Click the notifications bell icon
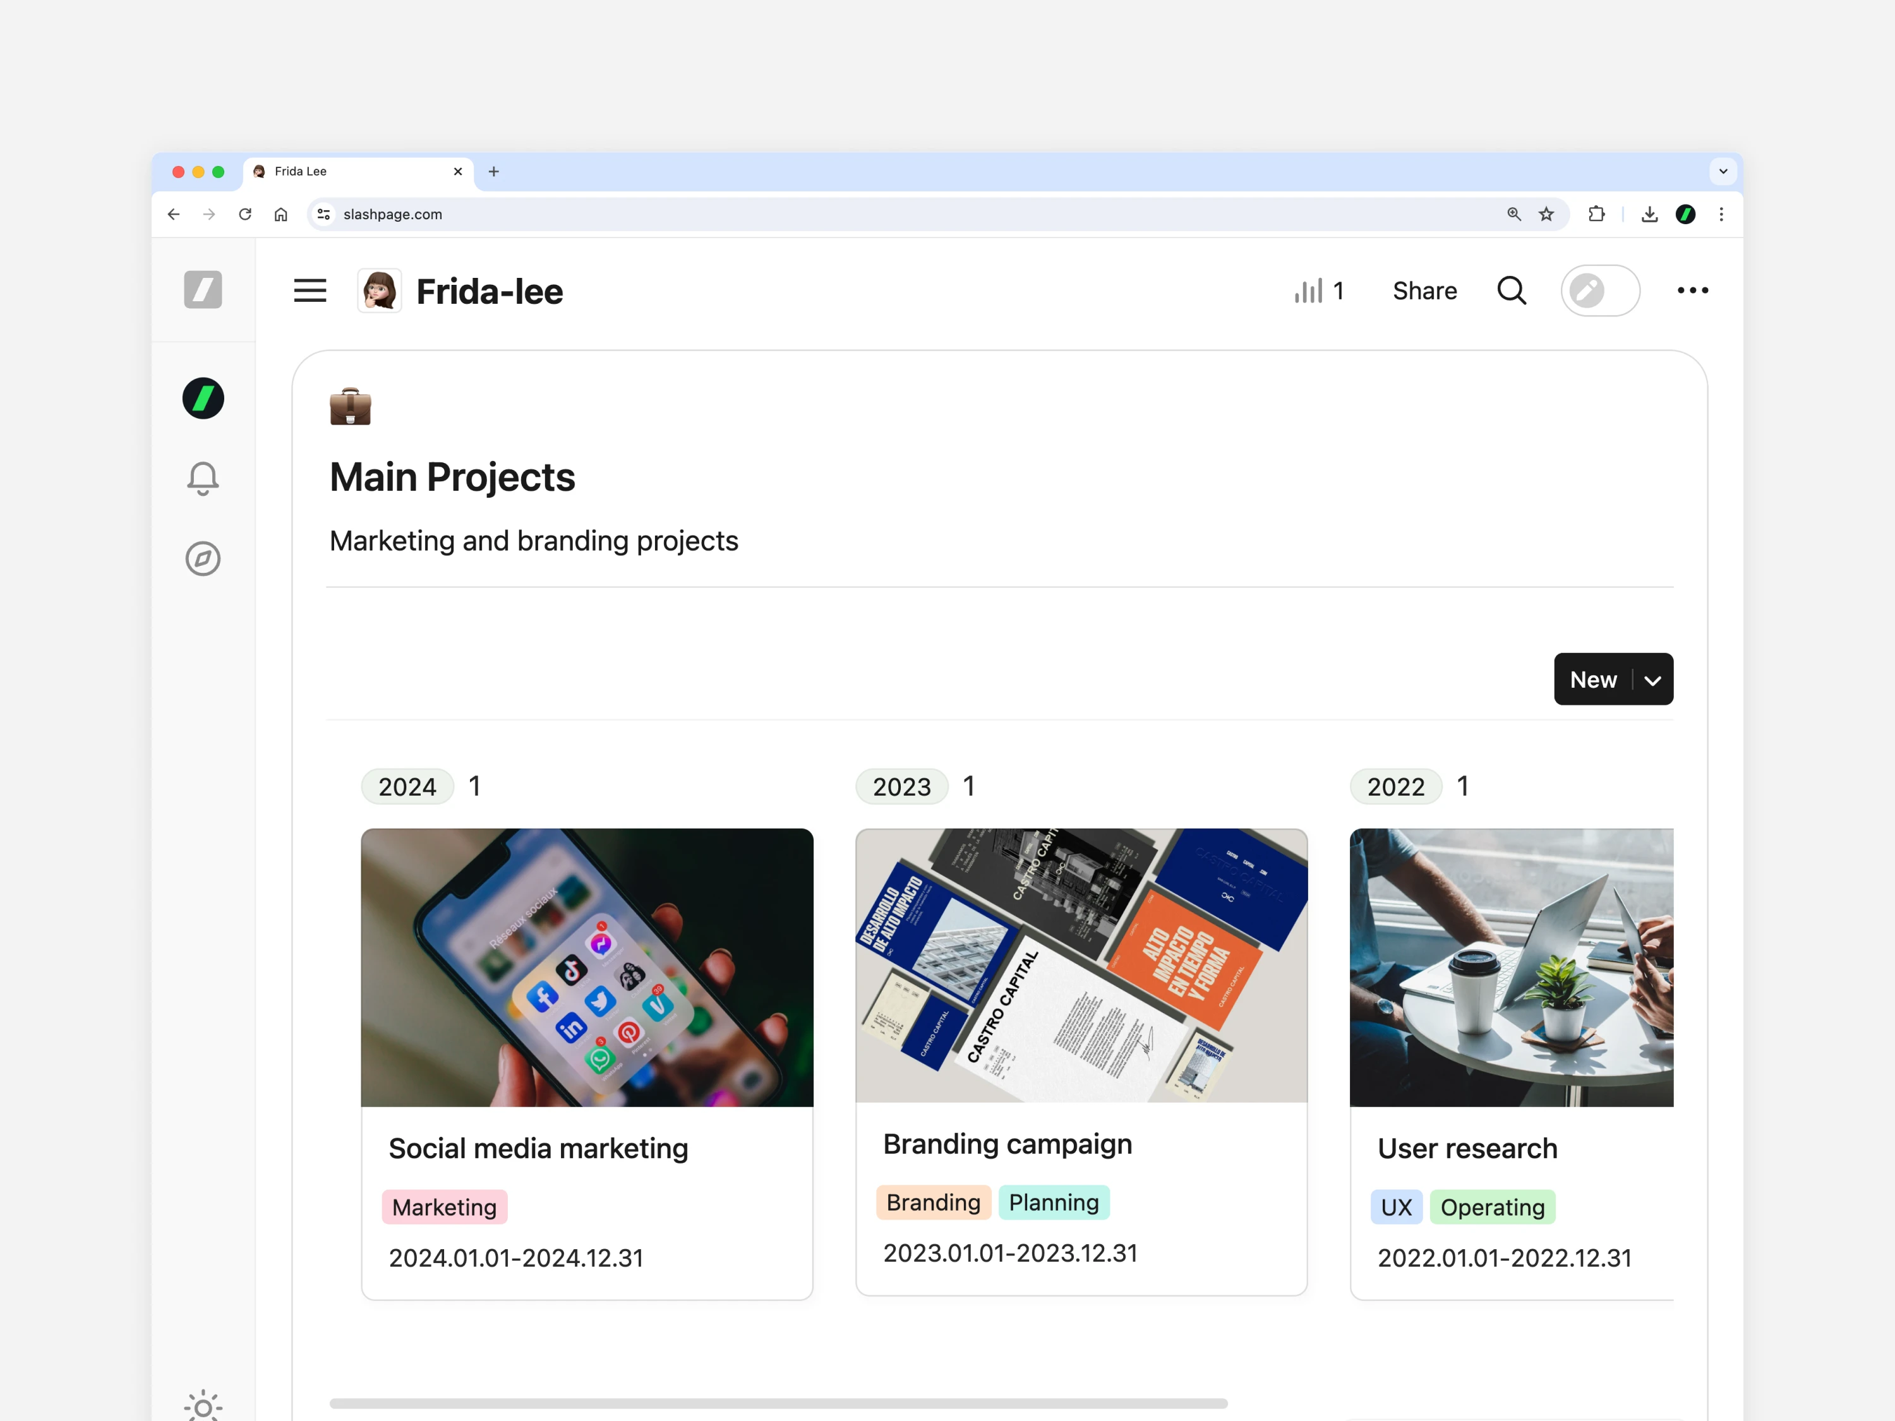Image resolution: width=1895 pixels, height=1421 pixels. (x=203, y=478)
